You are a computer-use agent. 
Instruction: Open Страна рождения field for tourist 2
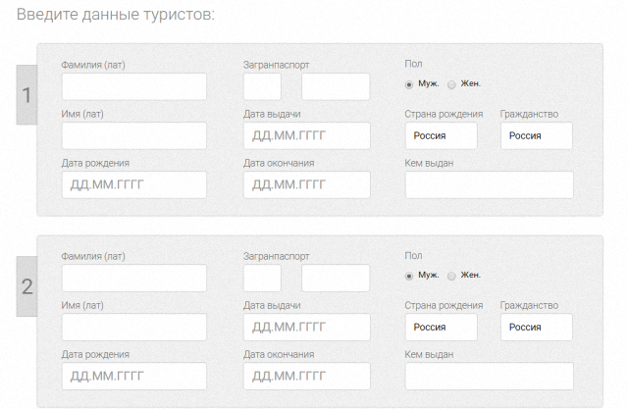pos(441,327)
